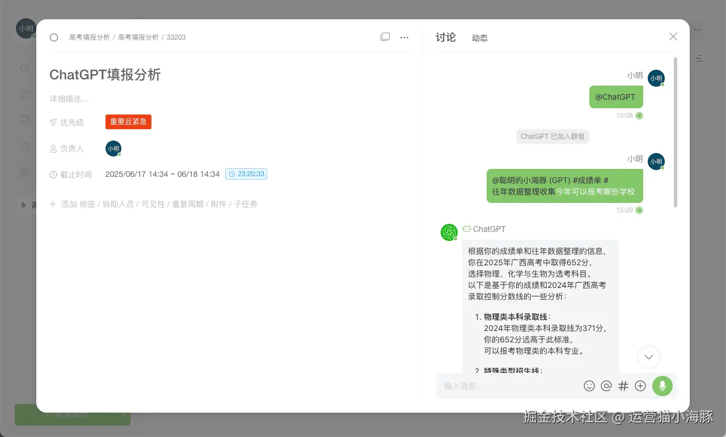726x437 pixels.
Task: Click the 截止时间 field label
Action: pos(76,175)
